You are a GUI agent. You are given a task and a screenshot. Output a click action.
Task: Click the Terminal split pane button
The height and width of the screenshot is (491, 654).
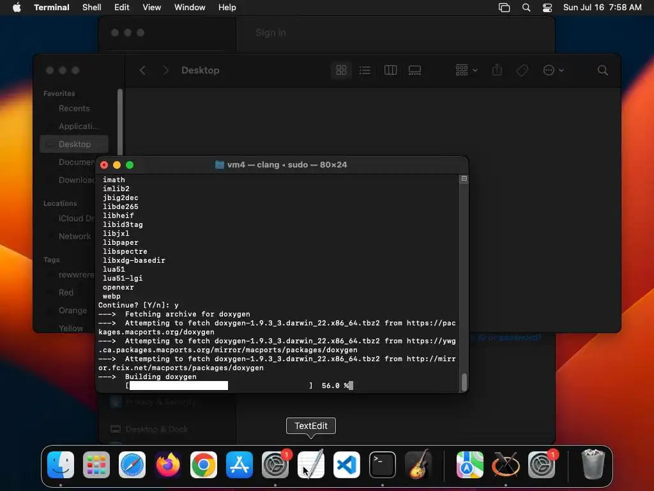coord(464,179)
